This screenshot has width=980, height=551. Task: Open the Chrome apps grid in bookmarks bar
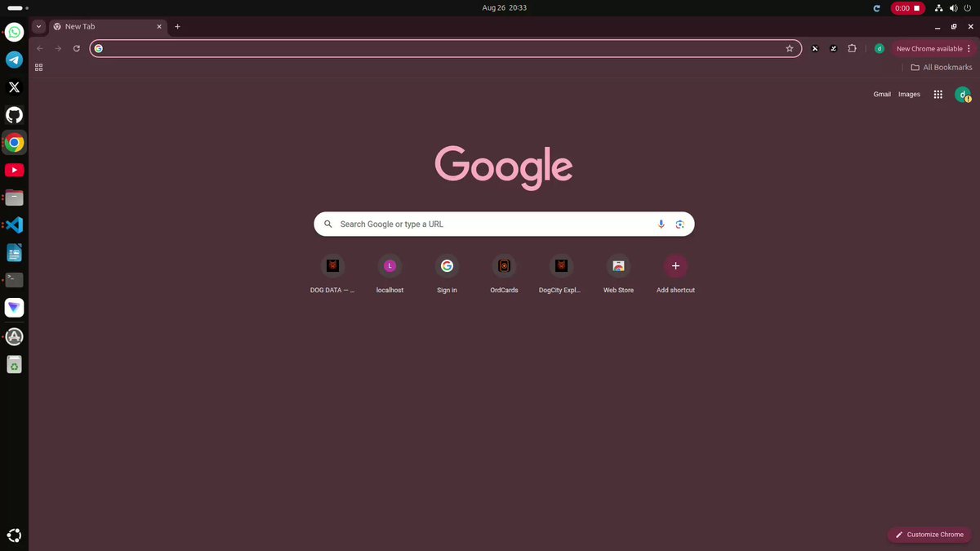pyautogui.click(x=38, y=68)
